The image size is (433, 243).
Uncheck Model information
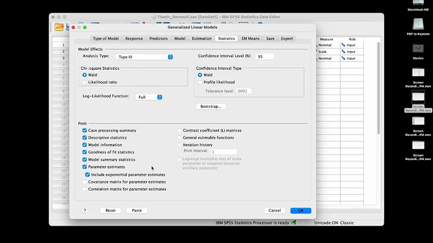pos(85,145)
